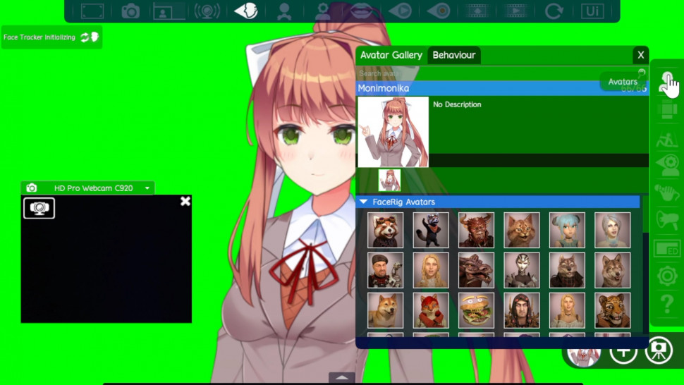Select the red panda avatar

coord(385,230)
